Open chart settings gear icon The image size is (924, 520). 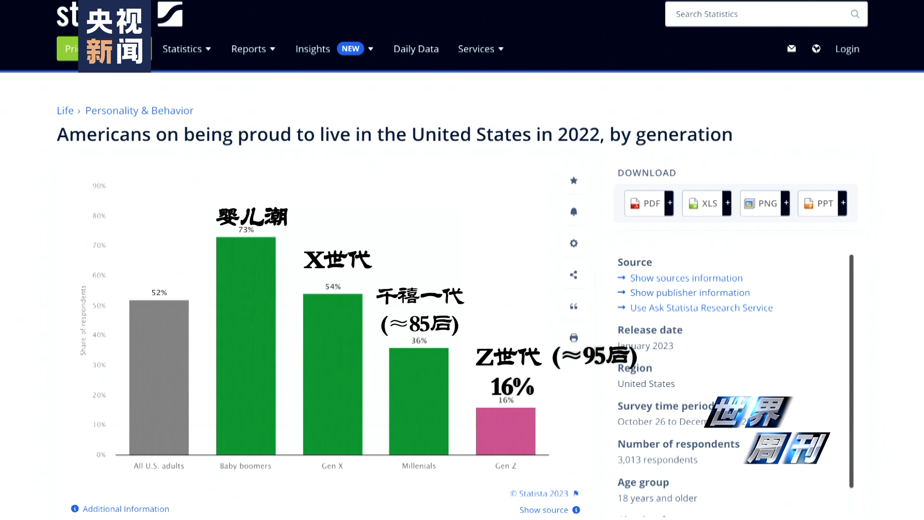click(x=574, y=243)
